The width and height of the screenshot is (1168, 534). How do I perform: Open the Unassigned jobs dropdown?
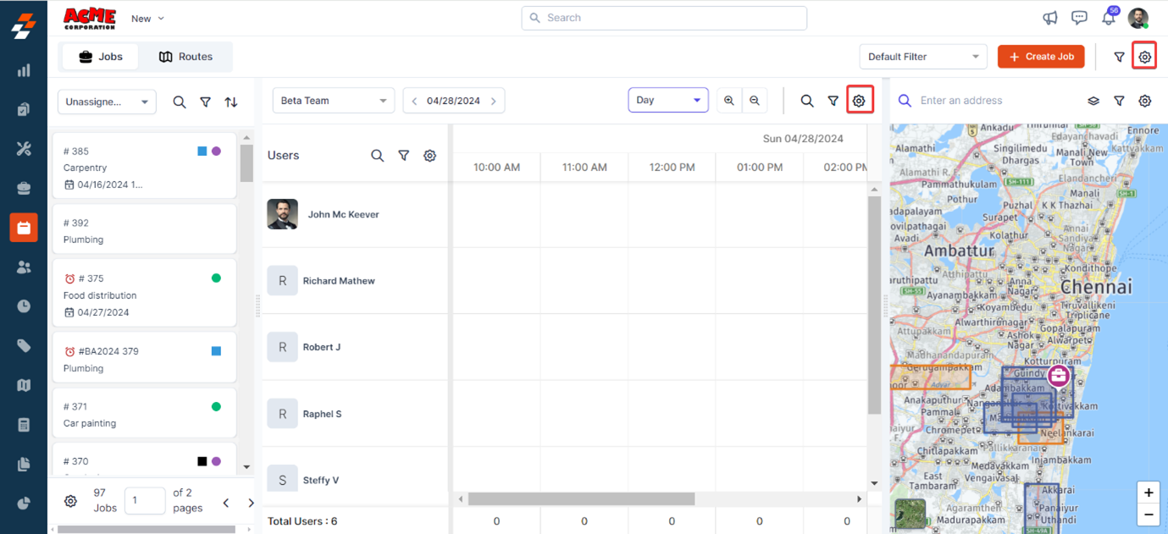point(107,102)
